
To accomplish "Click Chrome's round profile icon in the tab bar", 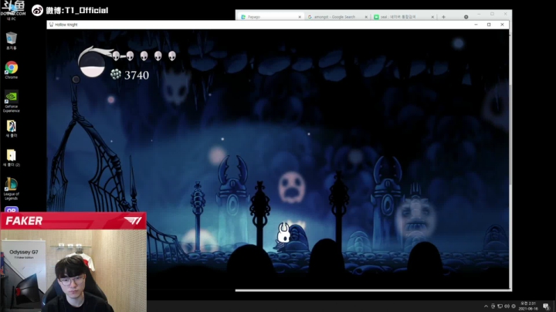I will [466, 17].
